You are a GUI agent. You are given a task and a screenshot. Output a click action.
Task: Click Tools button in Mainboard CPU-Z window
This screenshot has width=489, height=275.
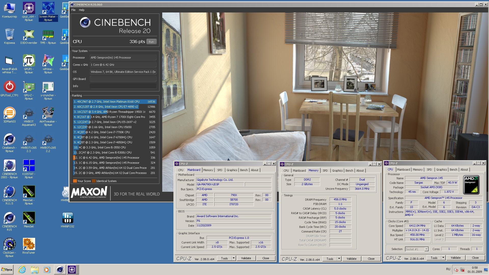pos(224,258)
